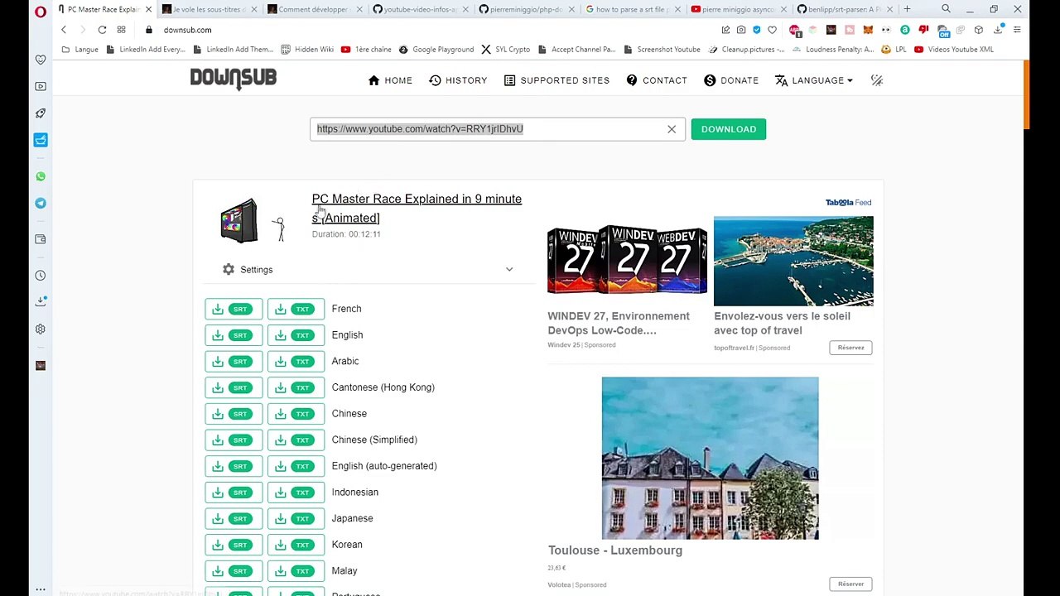Take a snapshot with camera icon
This screenshot has height=596, width=1060.
tap(741, 30)
